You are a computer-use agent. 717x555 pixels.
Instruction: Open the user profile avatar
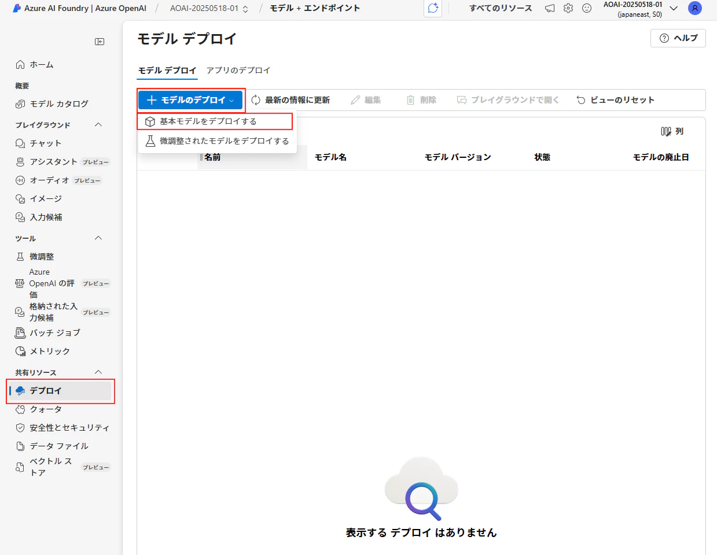pyautogui.click(x=695, y=8)
